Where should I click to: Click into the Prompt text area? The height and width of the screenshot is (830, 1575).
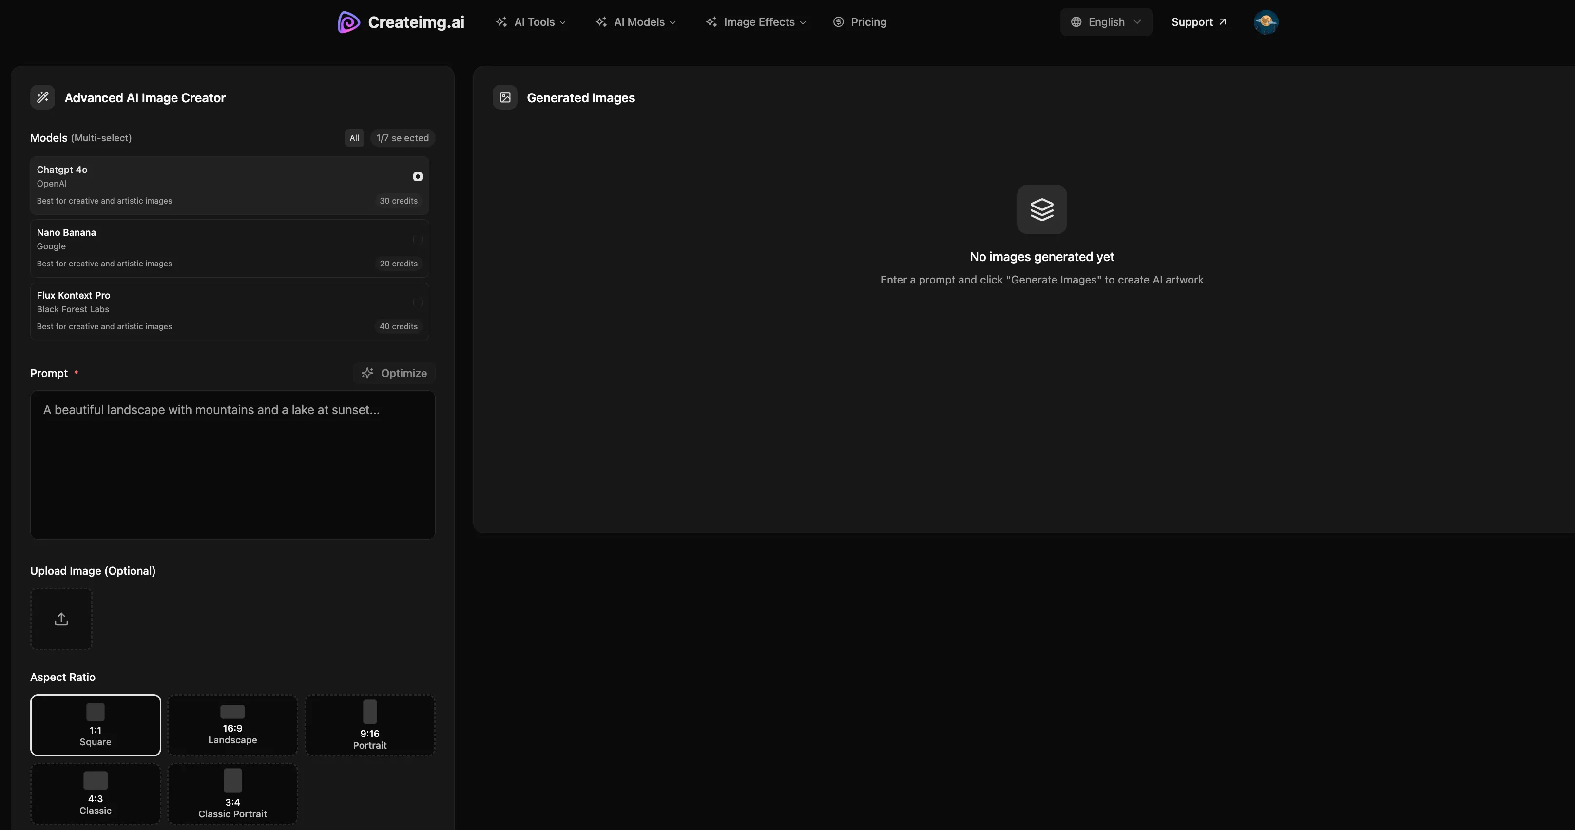[232, 465]
